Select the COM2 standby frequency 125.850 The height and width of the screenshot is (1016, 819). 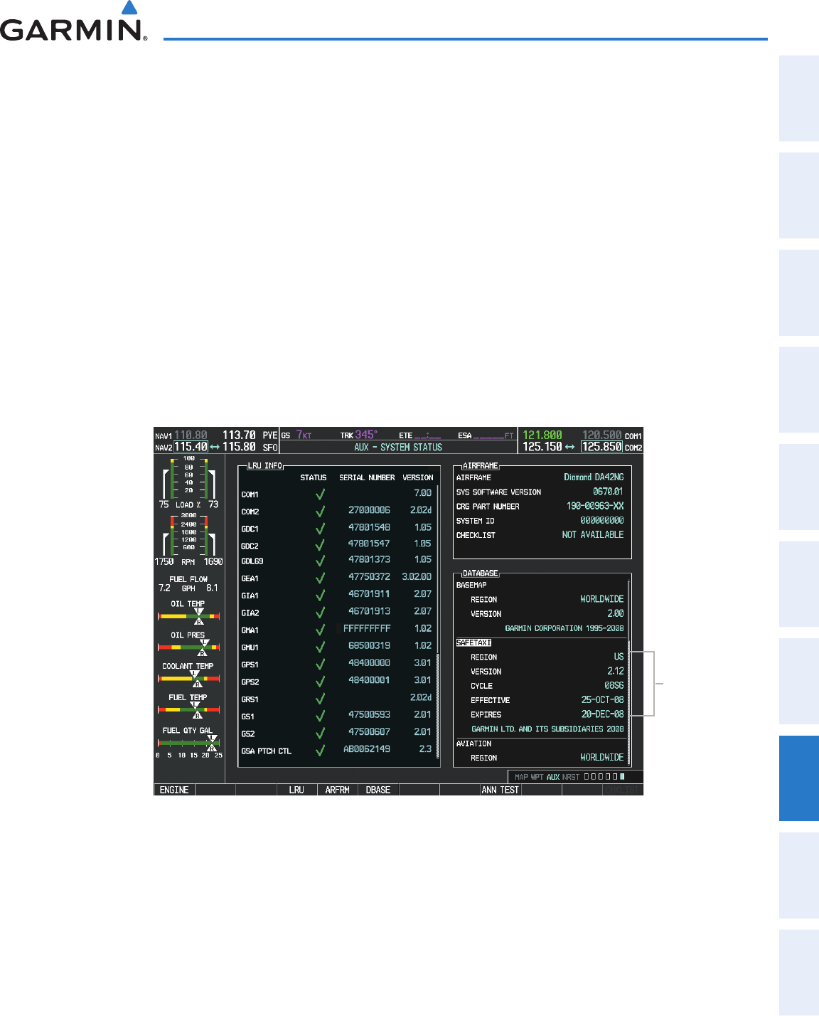[x=601, y=447]
